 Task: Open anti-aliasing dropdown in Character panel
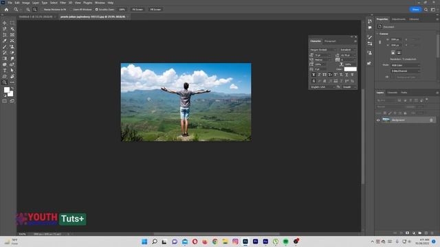pos(349,87)
